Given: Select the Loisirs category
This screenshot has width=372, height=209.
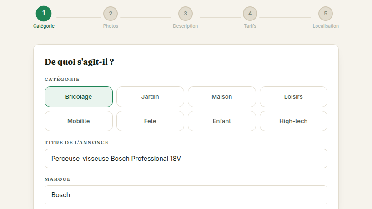Looking at the screenshot, I should [x=293, y=97].
